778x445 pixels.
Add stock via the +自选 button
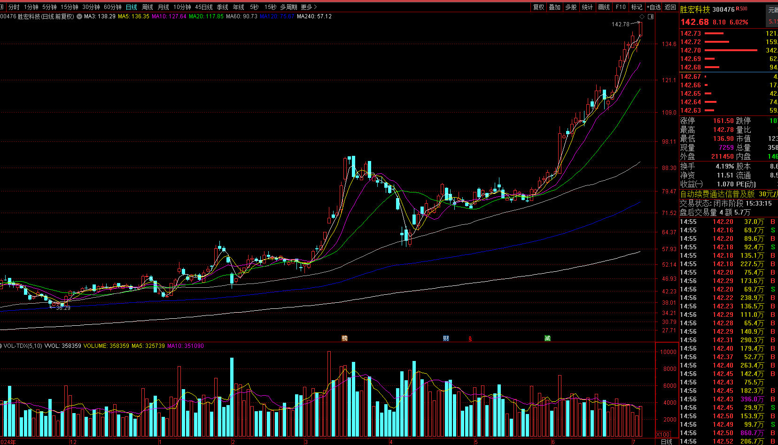654,7
